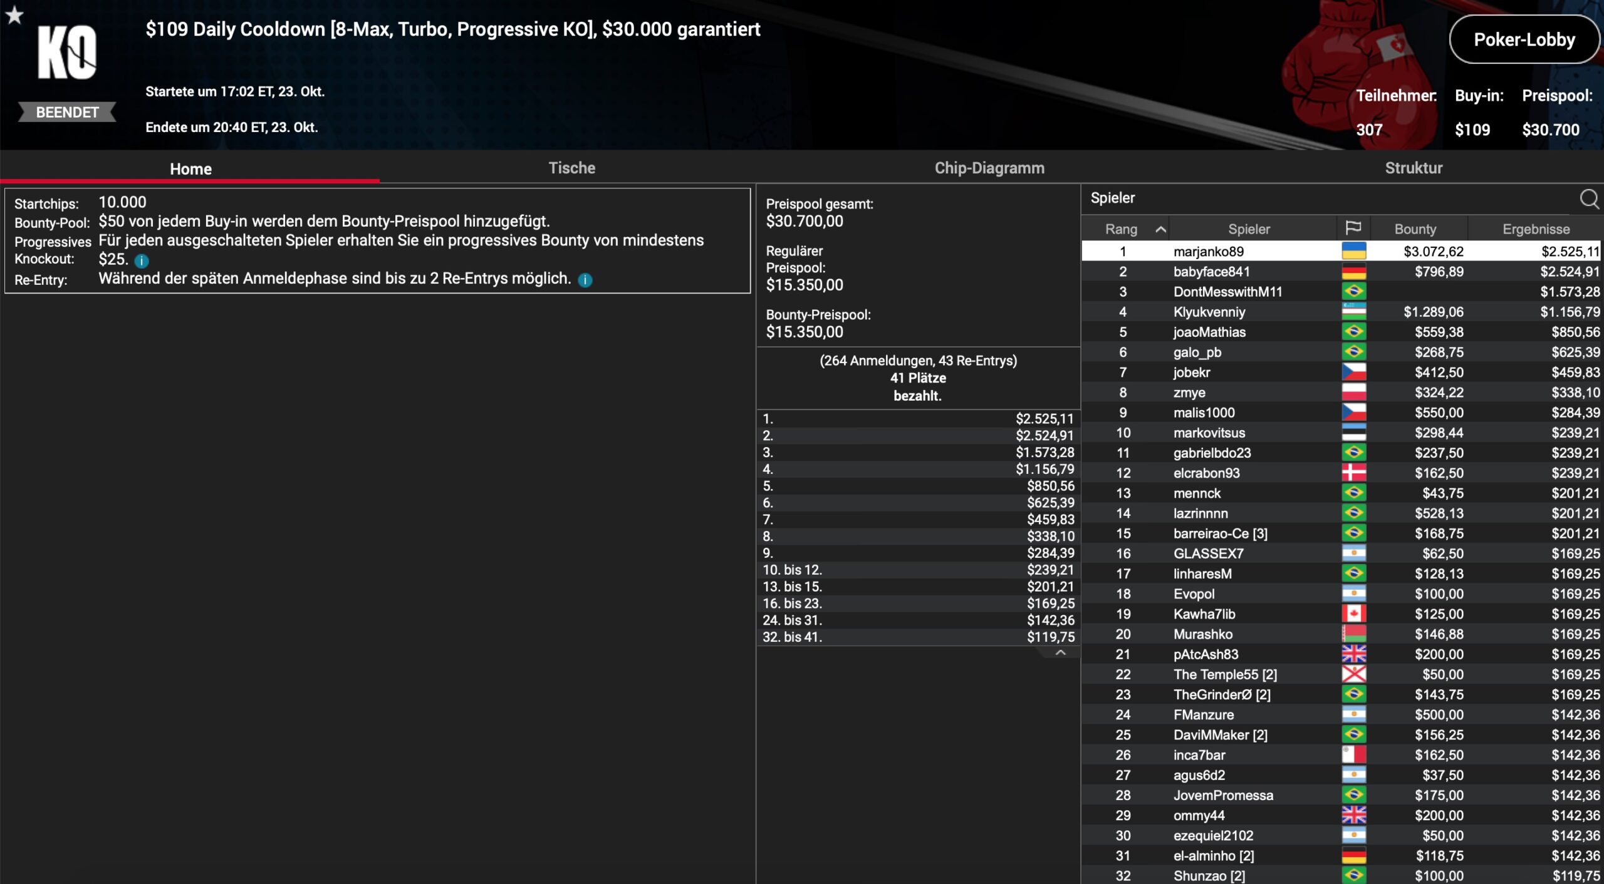
Task: Select the Home tab
Action: [190, 169]
